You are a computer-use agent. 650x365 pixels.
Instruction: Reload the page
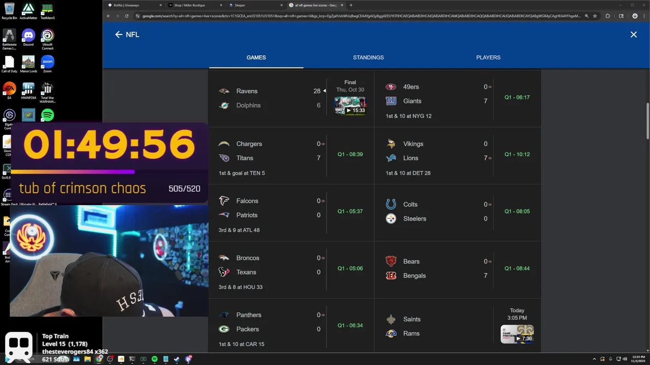(x=126, y=16)
